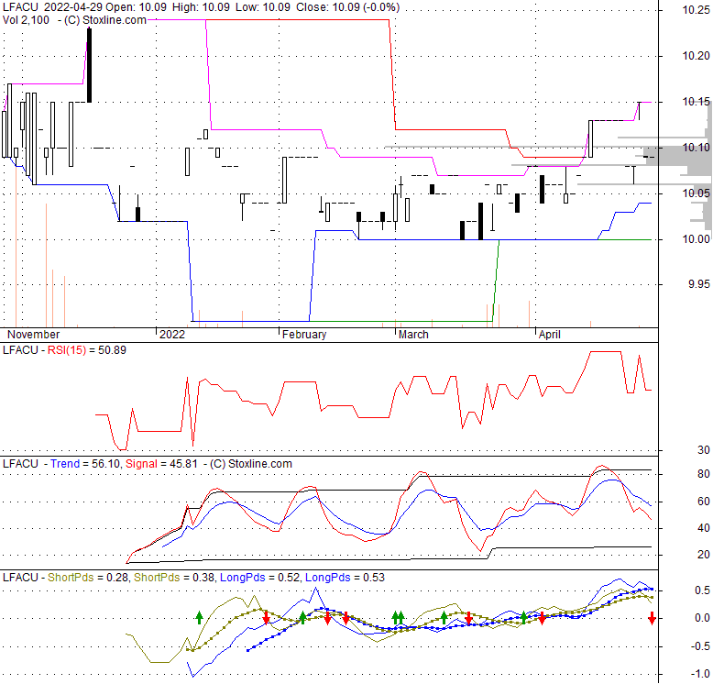Click the 'High: 10.09' value

point(200,7)
